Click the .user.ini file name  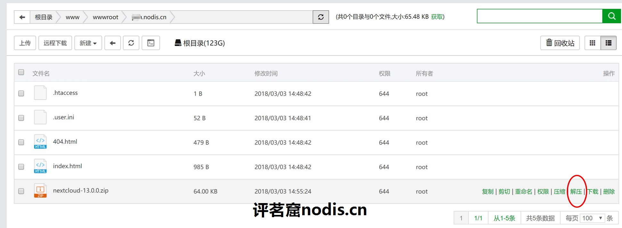coord(63,117)
